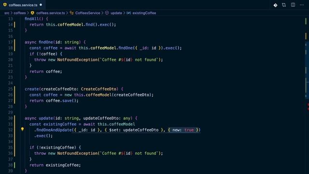The height and width of the screenshot is (174, 309).
Task: Click line number 39 in gutter
Action: (x=11, y=171)
